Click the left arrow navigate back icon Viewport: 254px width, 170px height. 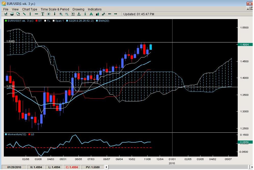110,14
